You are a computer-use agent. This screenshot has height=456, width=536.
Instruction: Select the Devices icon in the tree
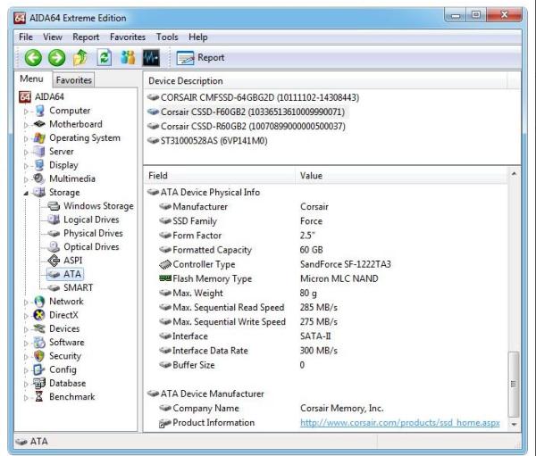click(39, 328)
